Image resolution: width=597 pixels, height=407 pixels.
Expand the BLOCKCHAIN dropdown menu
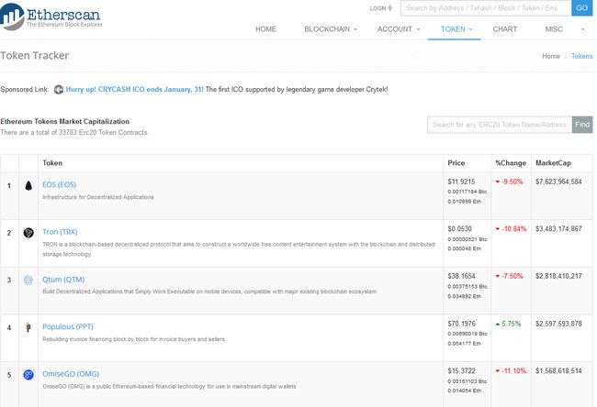pos(331,29)
